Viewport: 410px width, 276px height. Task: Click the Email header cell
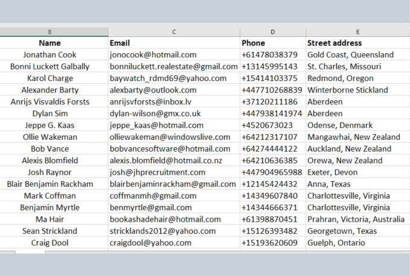point(174,43)
